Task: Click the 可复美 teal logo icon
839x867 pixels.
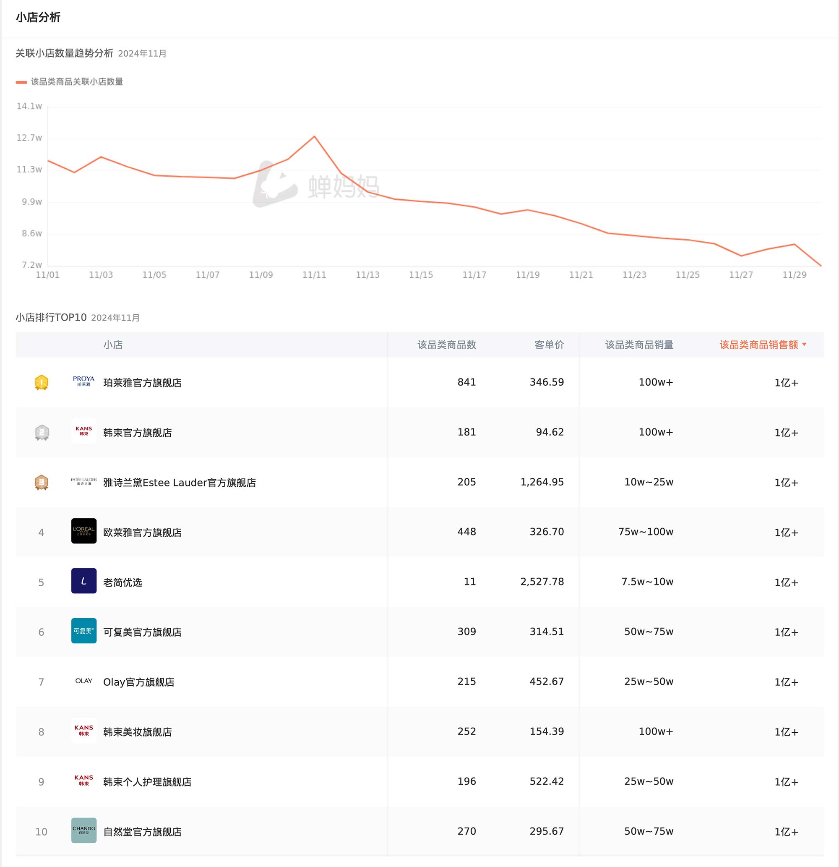Action: (x=83, y=631)
